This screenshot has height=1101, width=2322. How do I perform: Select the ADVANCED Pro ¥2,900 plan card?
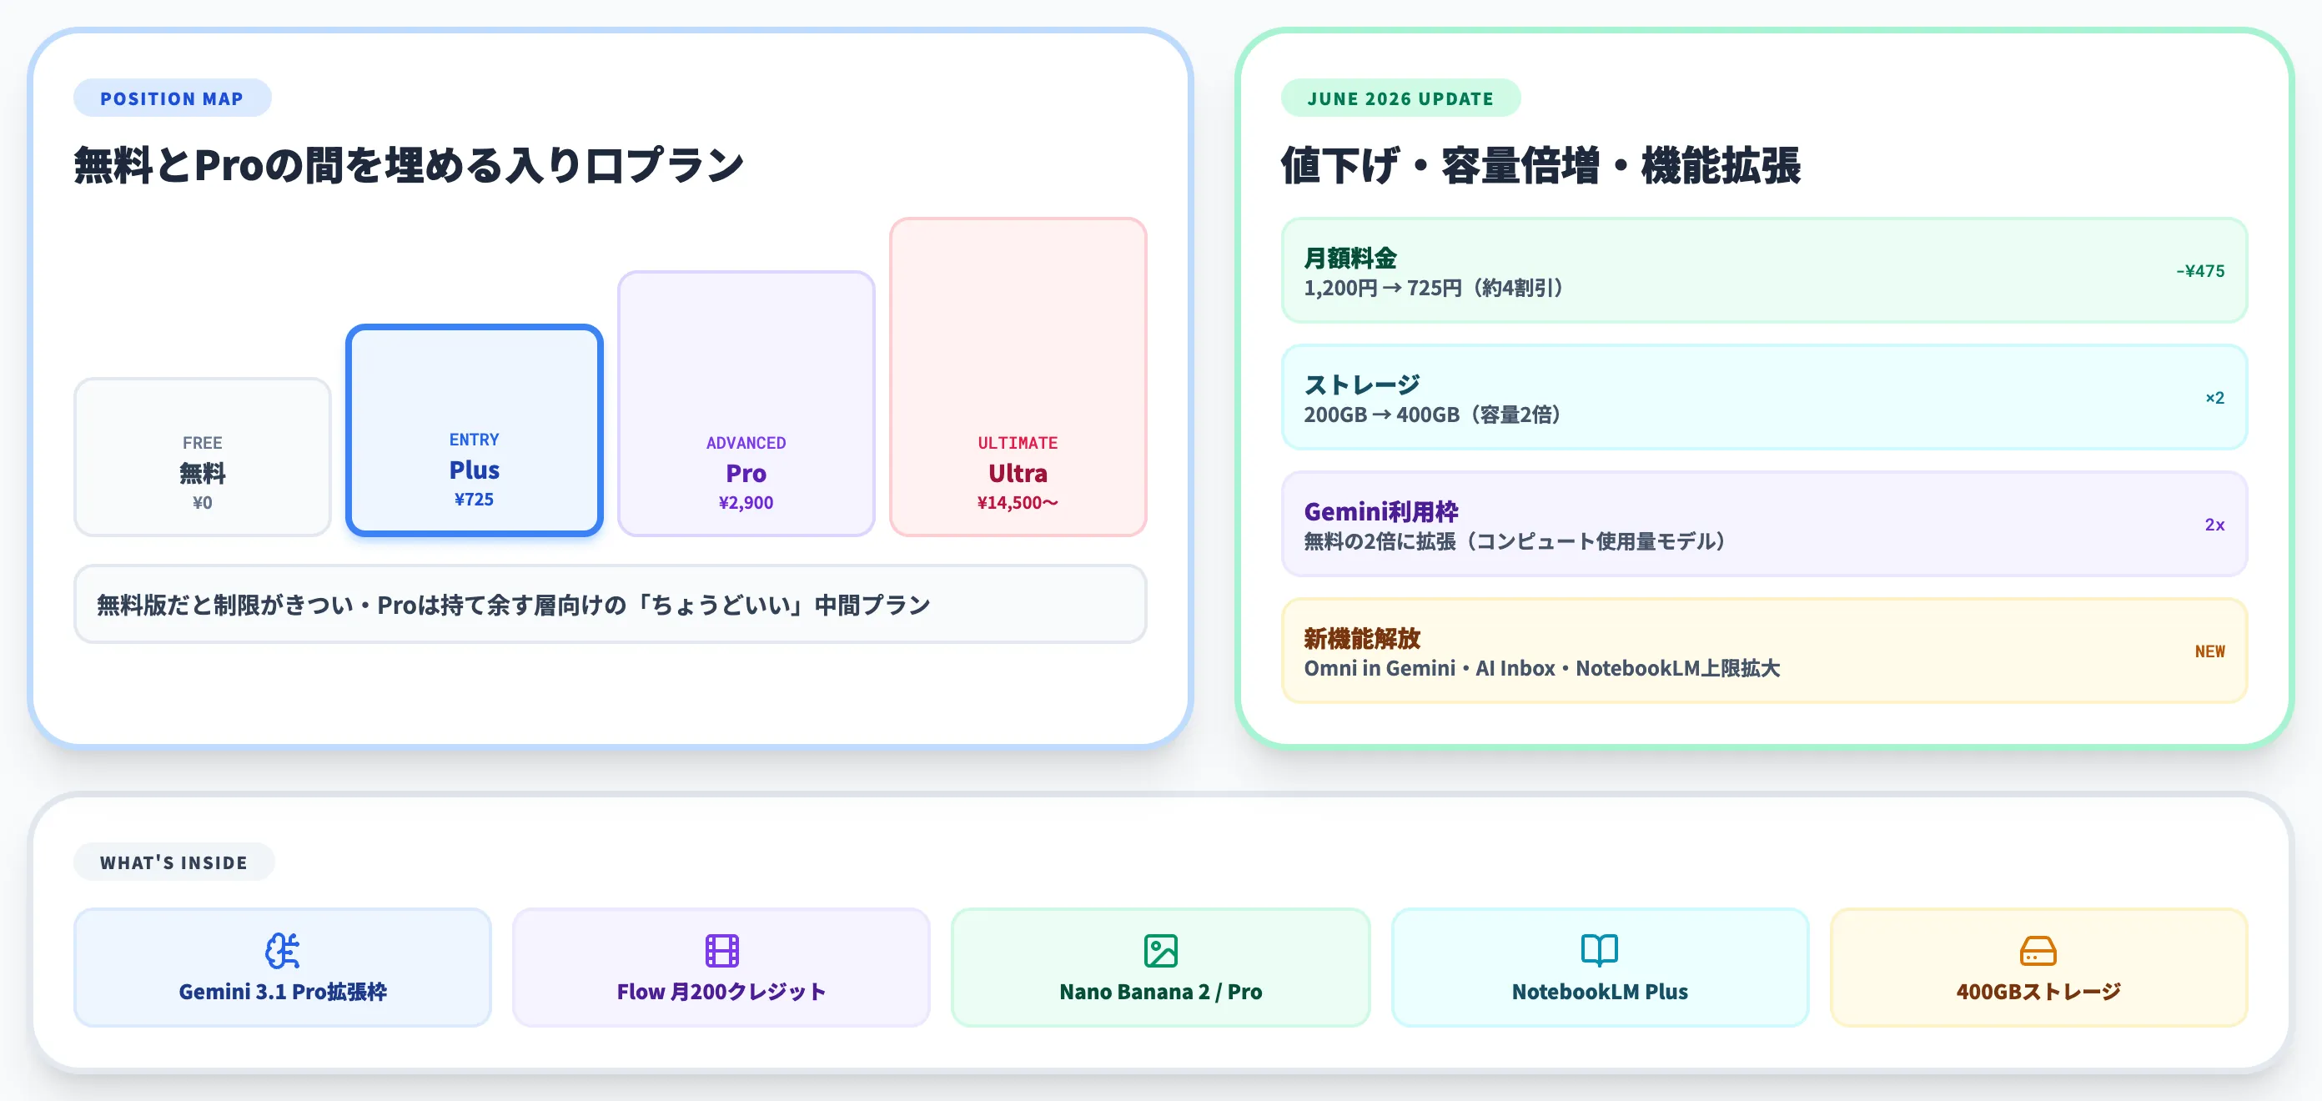[746, 404]
